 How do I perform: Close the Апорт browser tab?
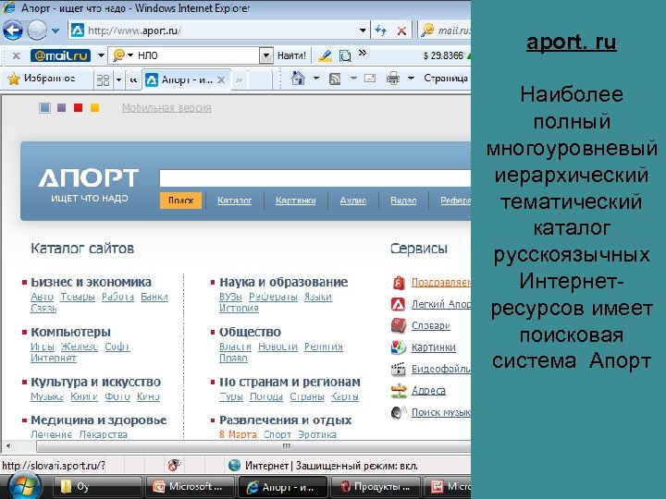(x=221, y=79)
